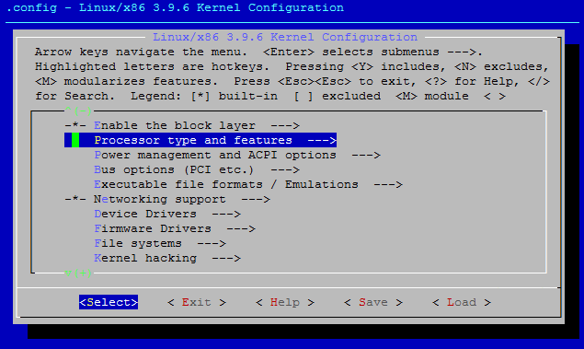Click the ---> arrow after Power management and ACPI options
Screen dimensions: 584x349
[366, 155]
